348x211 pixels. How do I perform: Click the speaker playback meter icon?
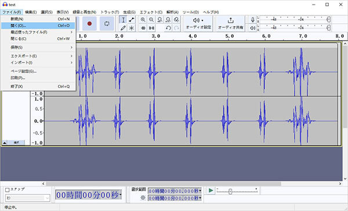[252, 28]
